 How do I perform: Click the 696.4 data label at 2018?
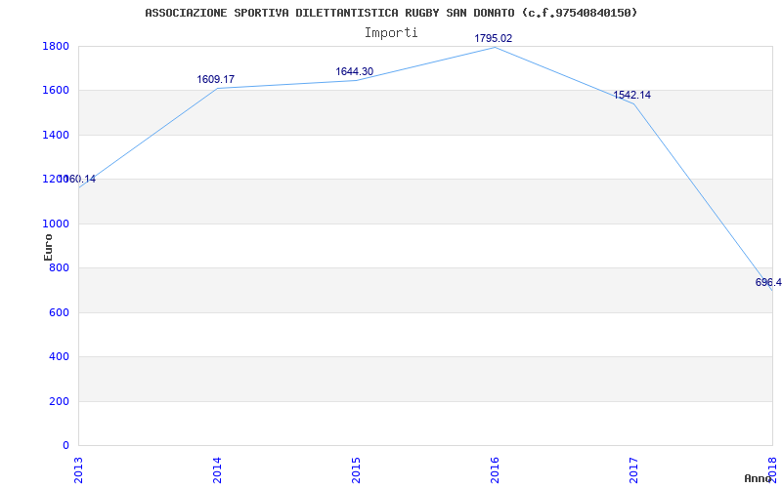(768, 282)
